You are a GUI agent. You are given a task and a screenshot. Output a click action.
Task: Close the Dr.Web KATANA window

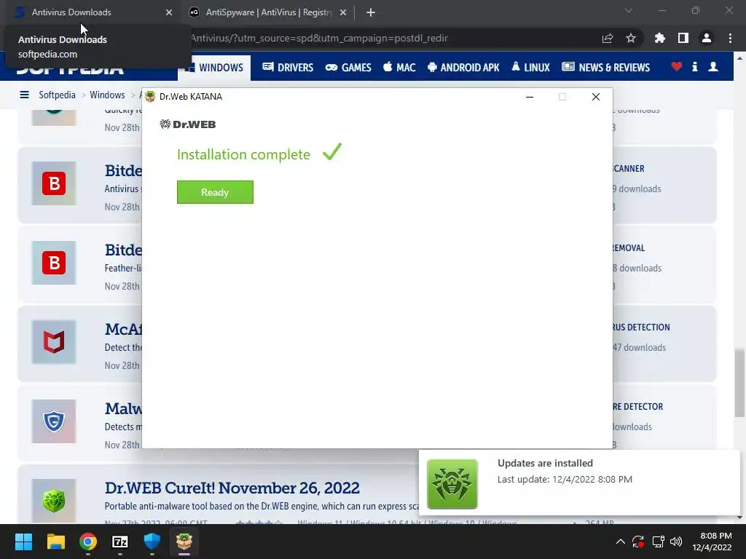(x=596, y=97)
